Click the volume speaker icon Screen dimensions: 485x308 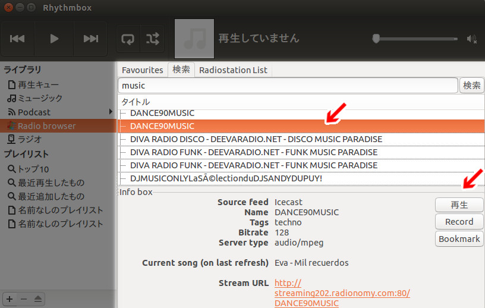[472, 39]
